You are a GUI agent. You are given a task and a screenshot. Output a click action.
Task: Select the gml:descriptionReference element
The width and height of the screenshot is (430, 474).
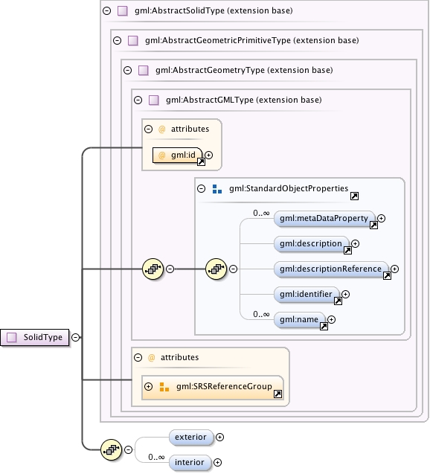tap(332, 269)
